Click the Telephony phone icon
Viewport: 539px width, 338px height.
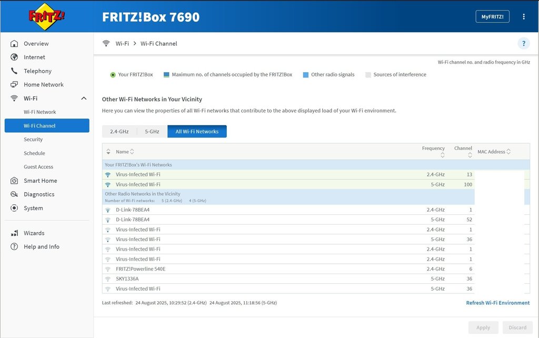tap(14, 71)
